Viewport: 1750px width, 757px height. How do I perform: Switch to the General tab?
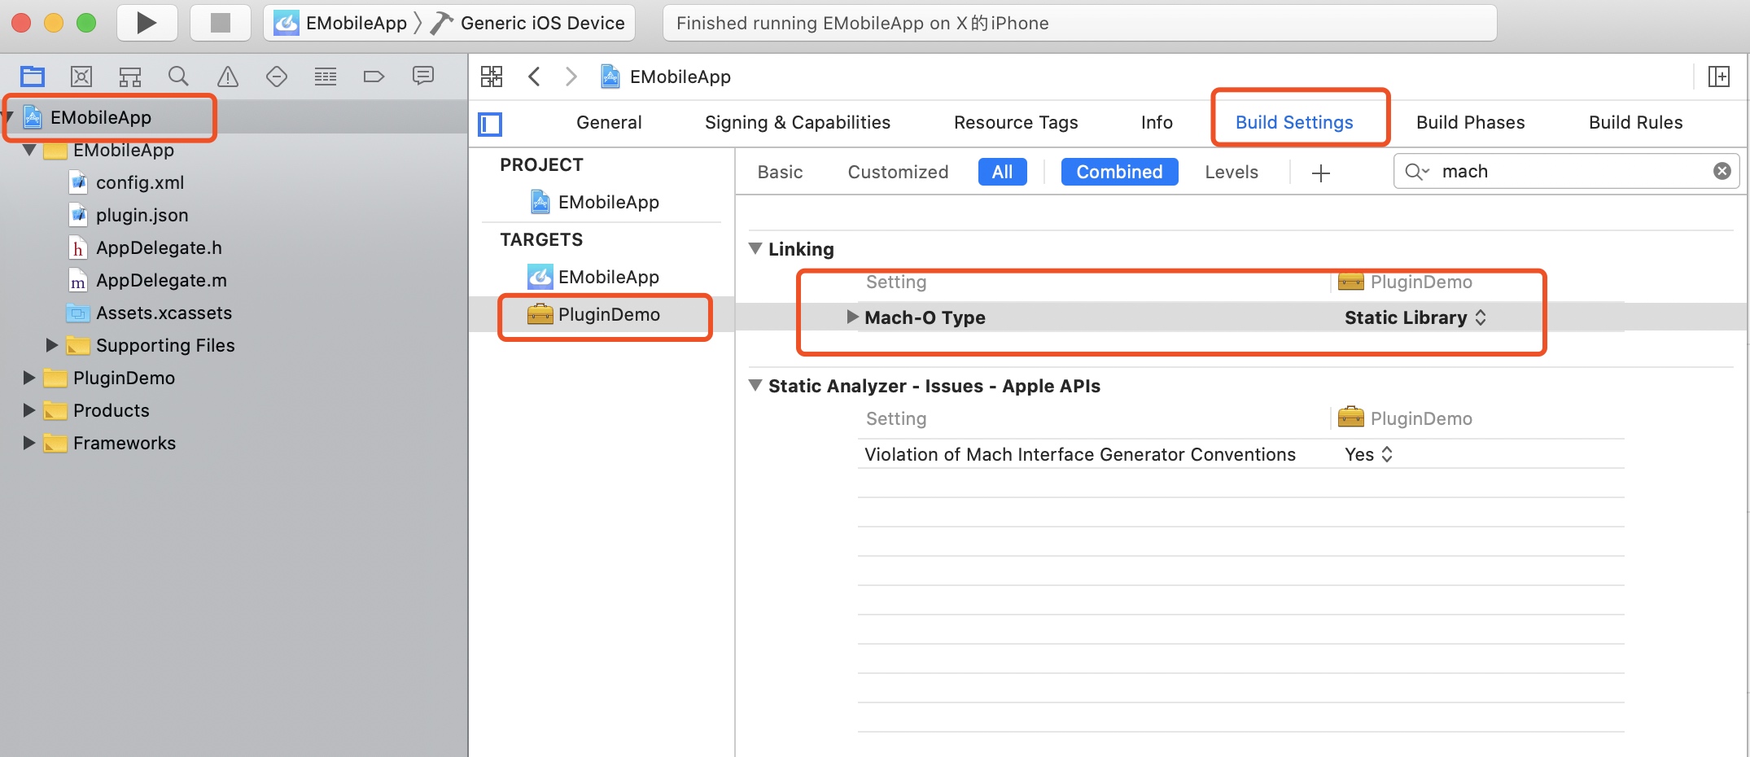click(x=609, y=122)
